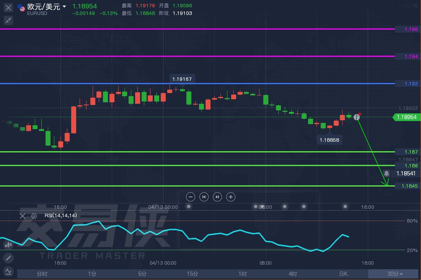421x280 pixels.
Task: Click the 最高 1.19179 value
Action: (x=145, y=6)
